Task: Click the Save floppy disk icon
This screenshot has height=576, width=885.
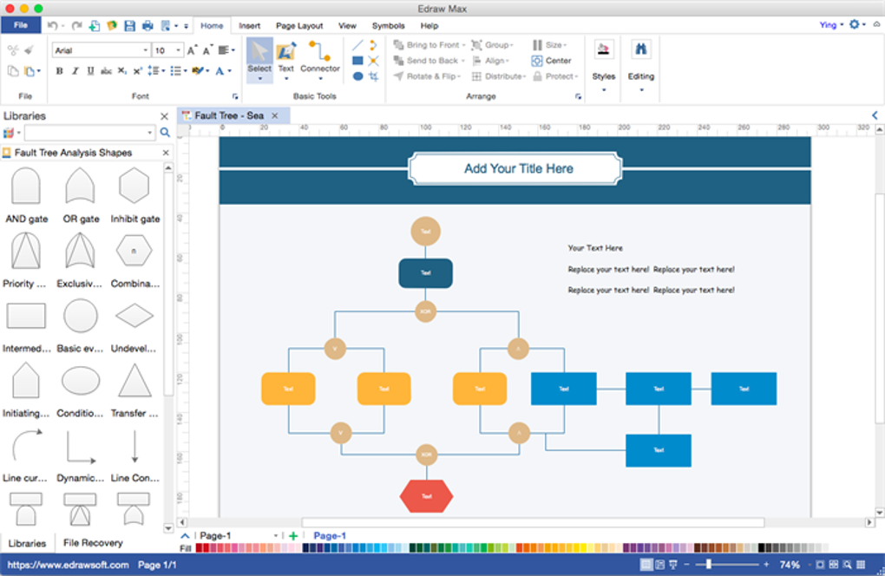Action: (x=130, y=25)
